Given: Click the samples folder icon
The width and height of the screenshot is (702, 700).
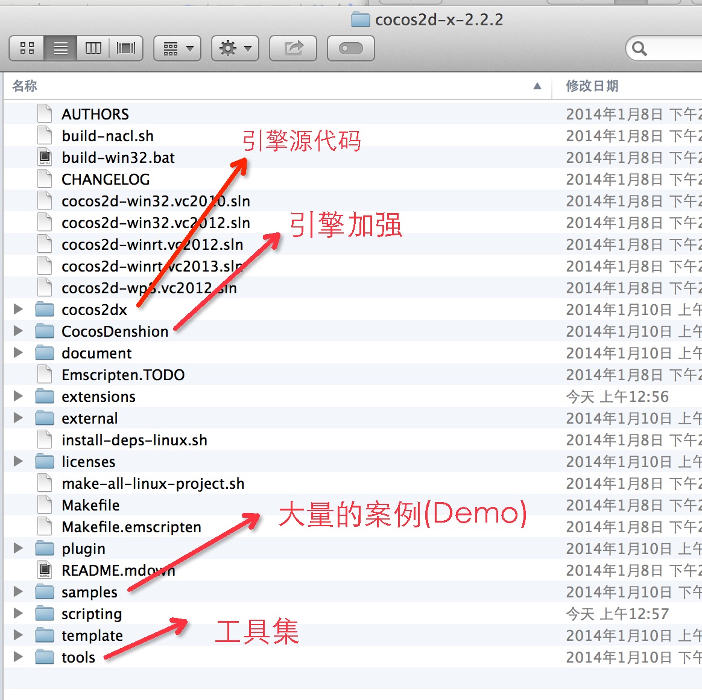Looking at the screenshot, I should [44, 591].
